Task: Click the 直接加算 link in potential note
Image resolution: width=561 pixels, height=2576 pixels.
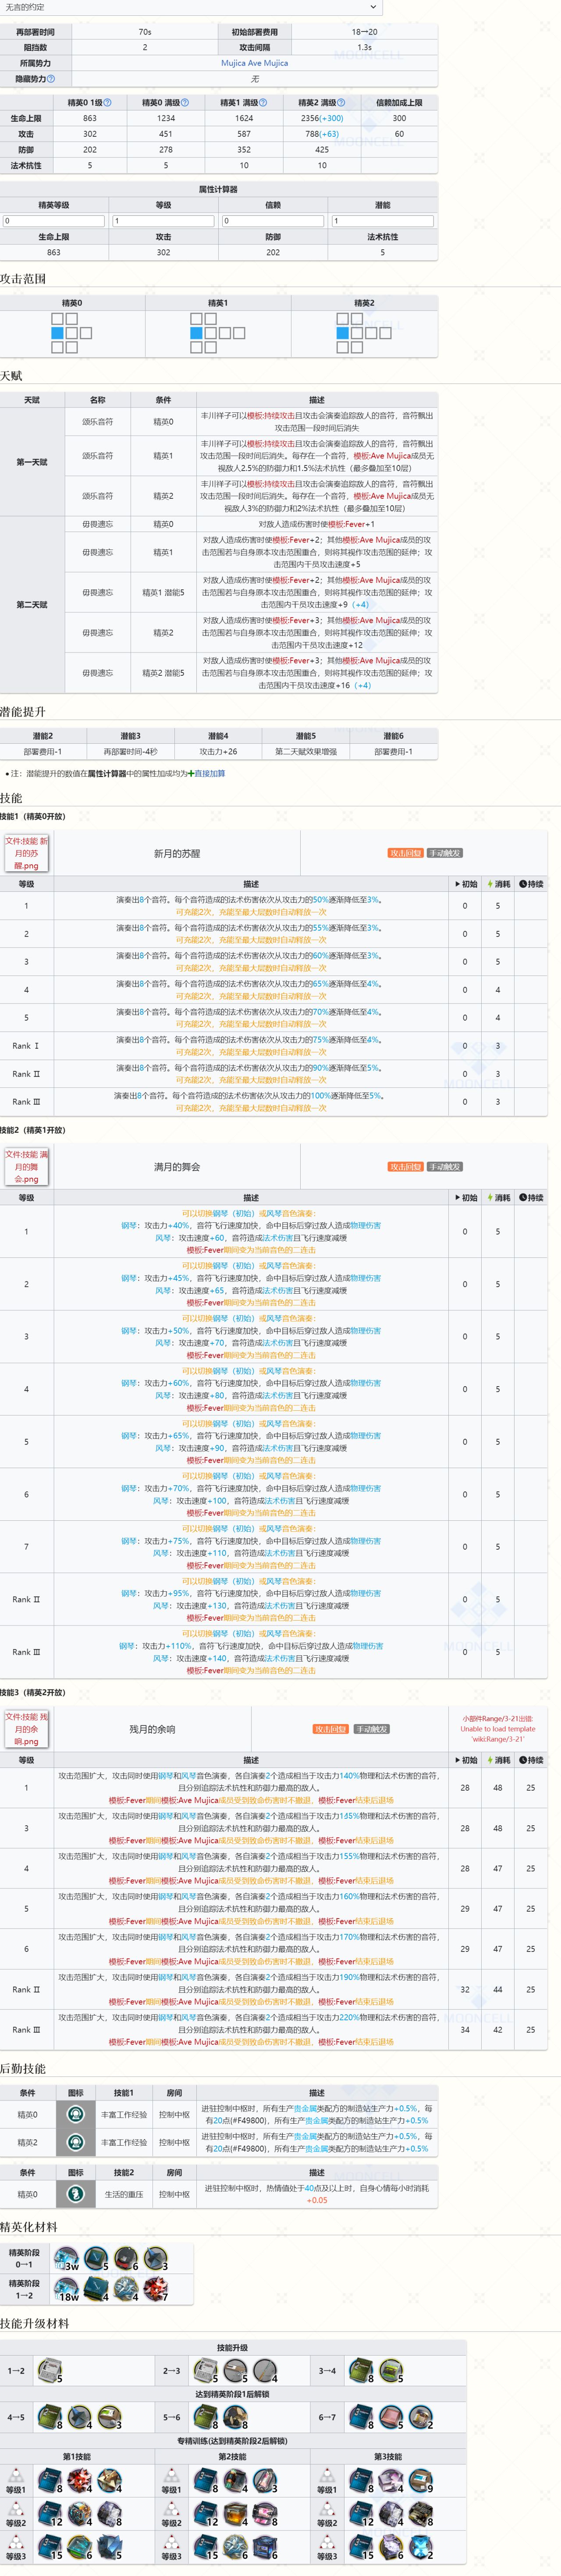Action: point(209,773)
